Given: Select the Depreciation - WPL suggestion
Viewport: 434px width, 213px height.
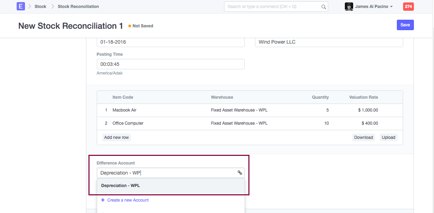Looking at the screenshot, I should pos(120,186).
